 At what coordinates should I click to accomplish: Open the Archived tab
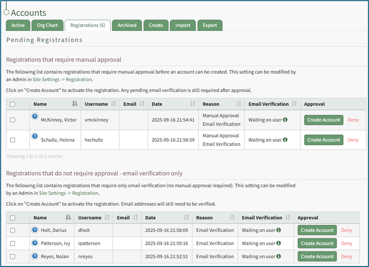coord(127,25)
